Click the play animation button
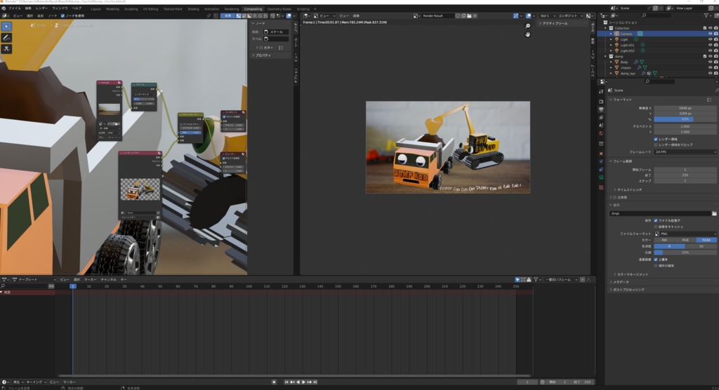The image size is (719, 390). [303, 382]
